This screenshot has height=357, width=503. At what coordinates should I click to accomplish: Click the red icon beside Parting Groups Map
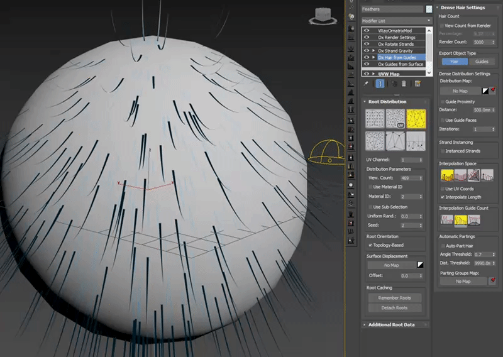[x=492, y=281]
